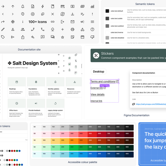Click the Semantic tokens heading
Screen dimensions: 166x166
(145, 4)
